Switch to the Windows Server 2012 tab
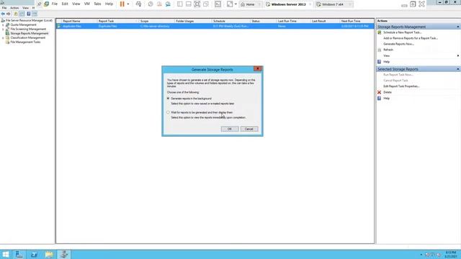This screenshot has width=461, height=259. 288,4
